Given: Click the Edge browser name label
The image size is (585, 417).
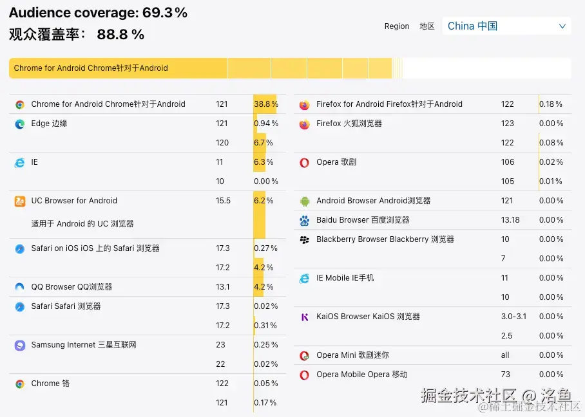Looking at the screenshot, I should 49,124.
